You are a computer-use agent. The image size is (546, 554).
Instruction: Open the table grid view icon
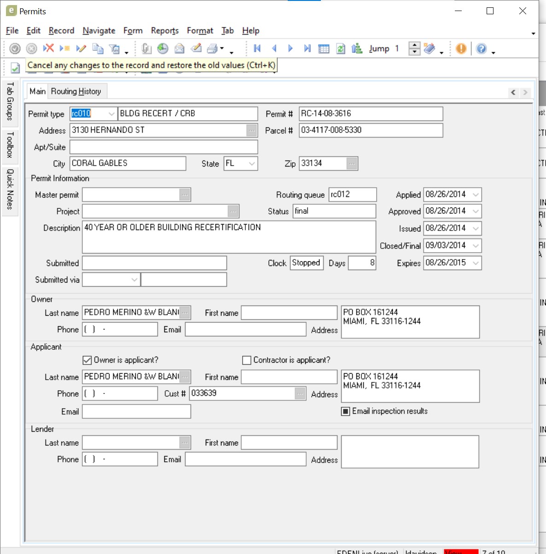tap(324, 48)
